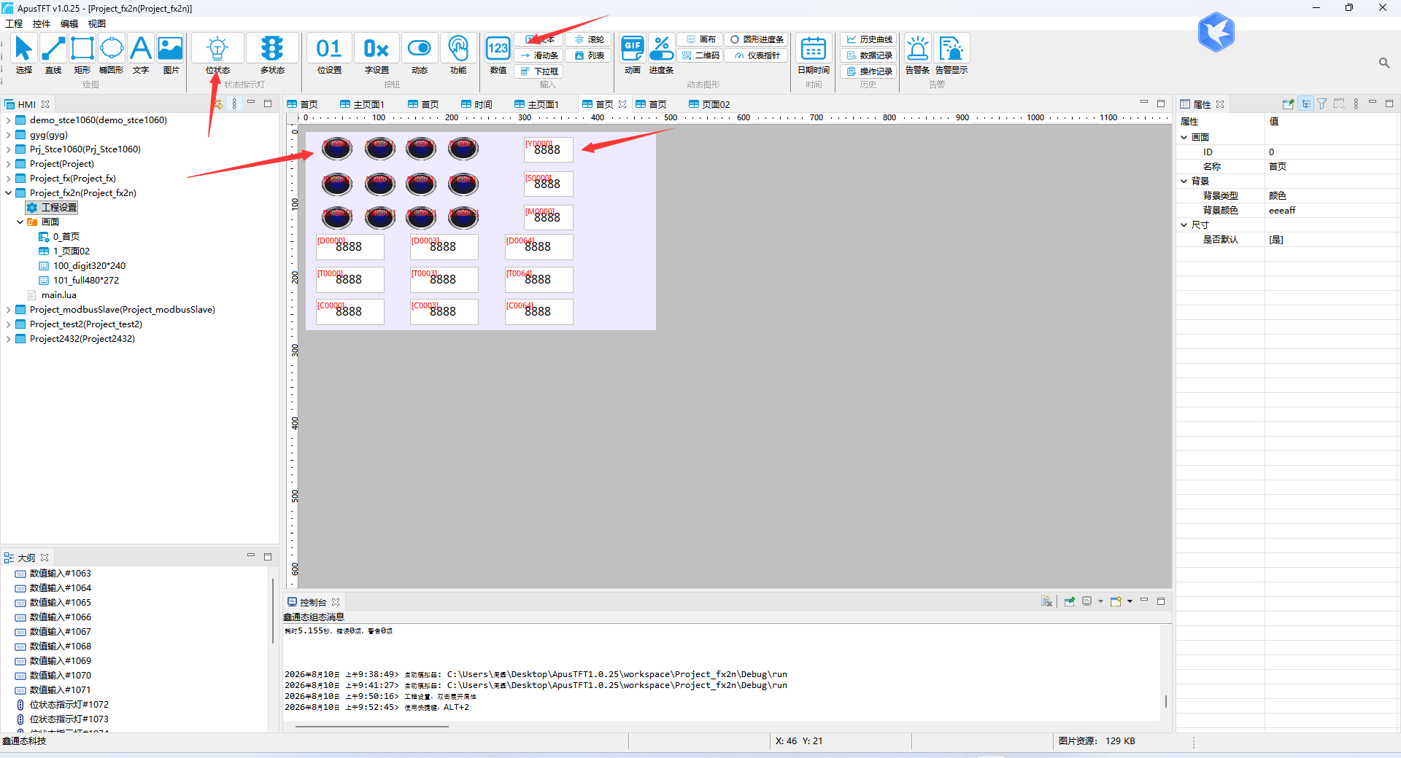Click the 下拉框 dropdown control button
The image size is (1401, 758).
539,71
